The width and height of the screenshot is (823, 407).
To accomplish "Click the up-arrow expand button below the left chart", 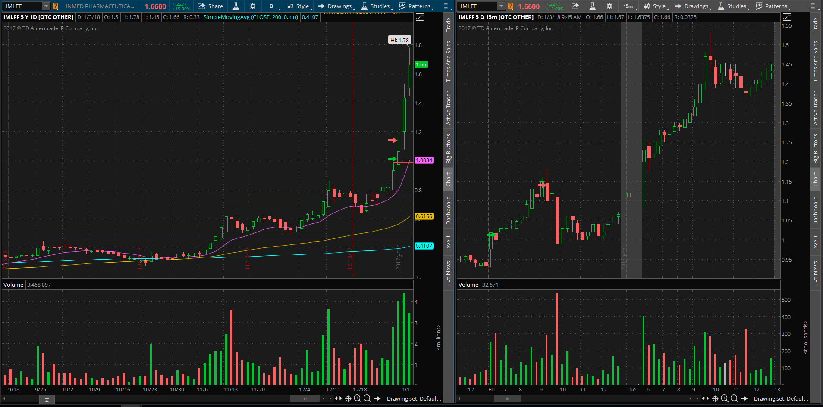I will tap(47, 400).
